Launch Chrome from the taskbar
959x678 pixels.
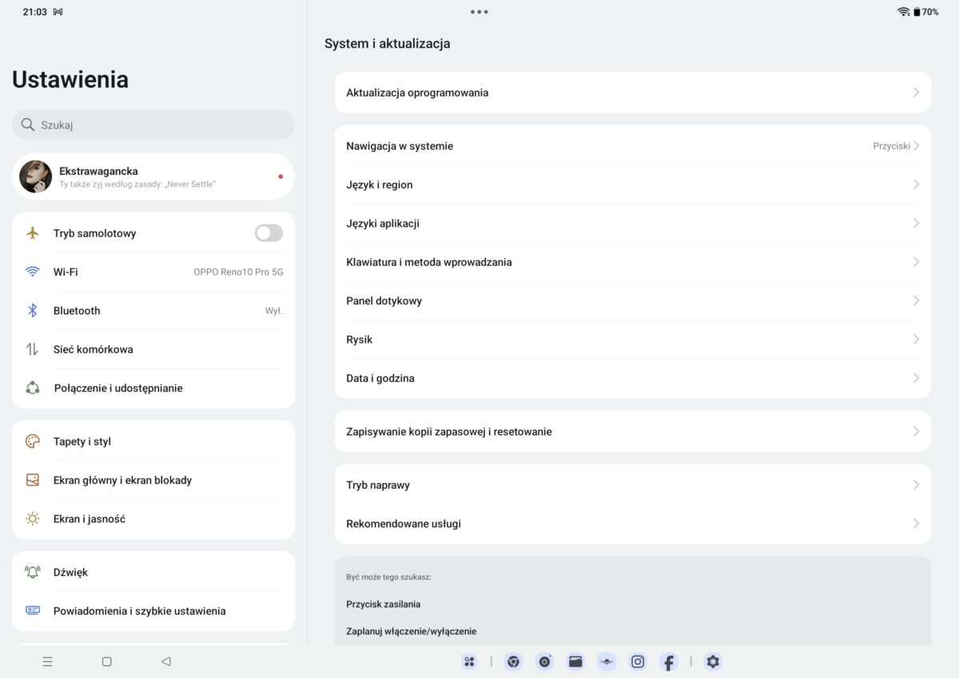click(x=513, y=661)
